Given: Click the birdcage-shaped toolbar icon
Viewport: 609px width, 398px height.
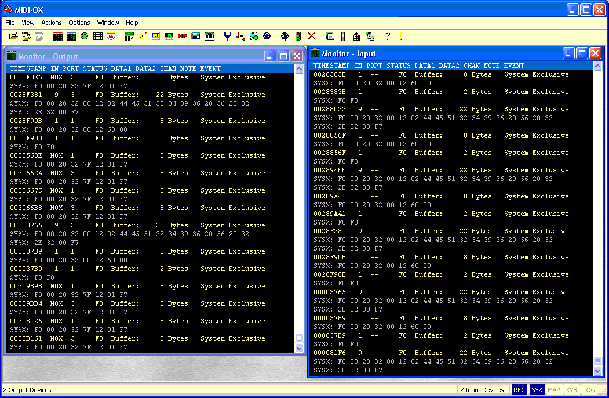Looking at the screenshot, I should (356, 37).
